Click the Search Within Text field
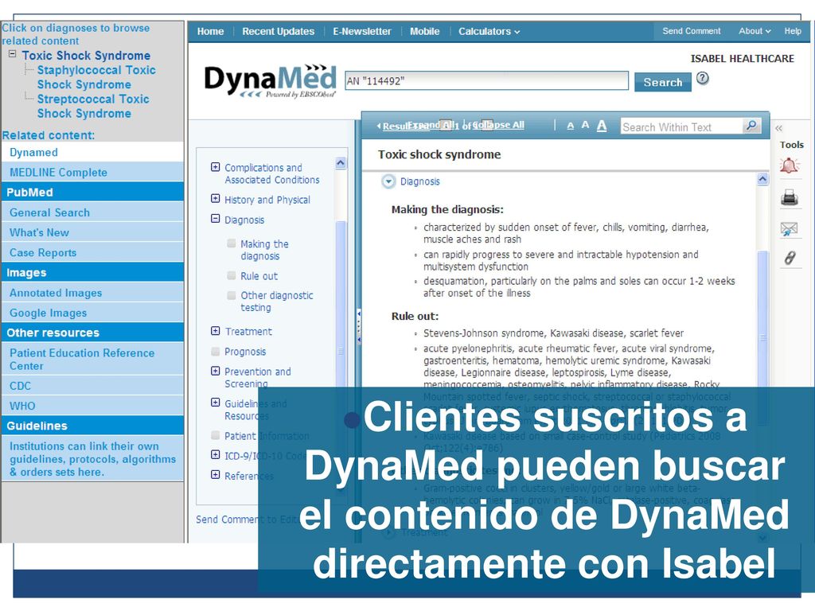The width and height of the screenshot is (815, 611). 682,126
